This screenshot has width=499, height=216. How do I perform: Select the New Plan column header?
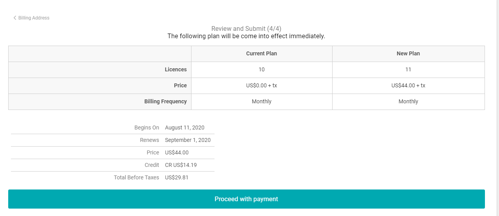(408, 54)
